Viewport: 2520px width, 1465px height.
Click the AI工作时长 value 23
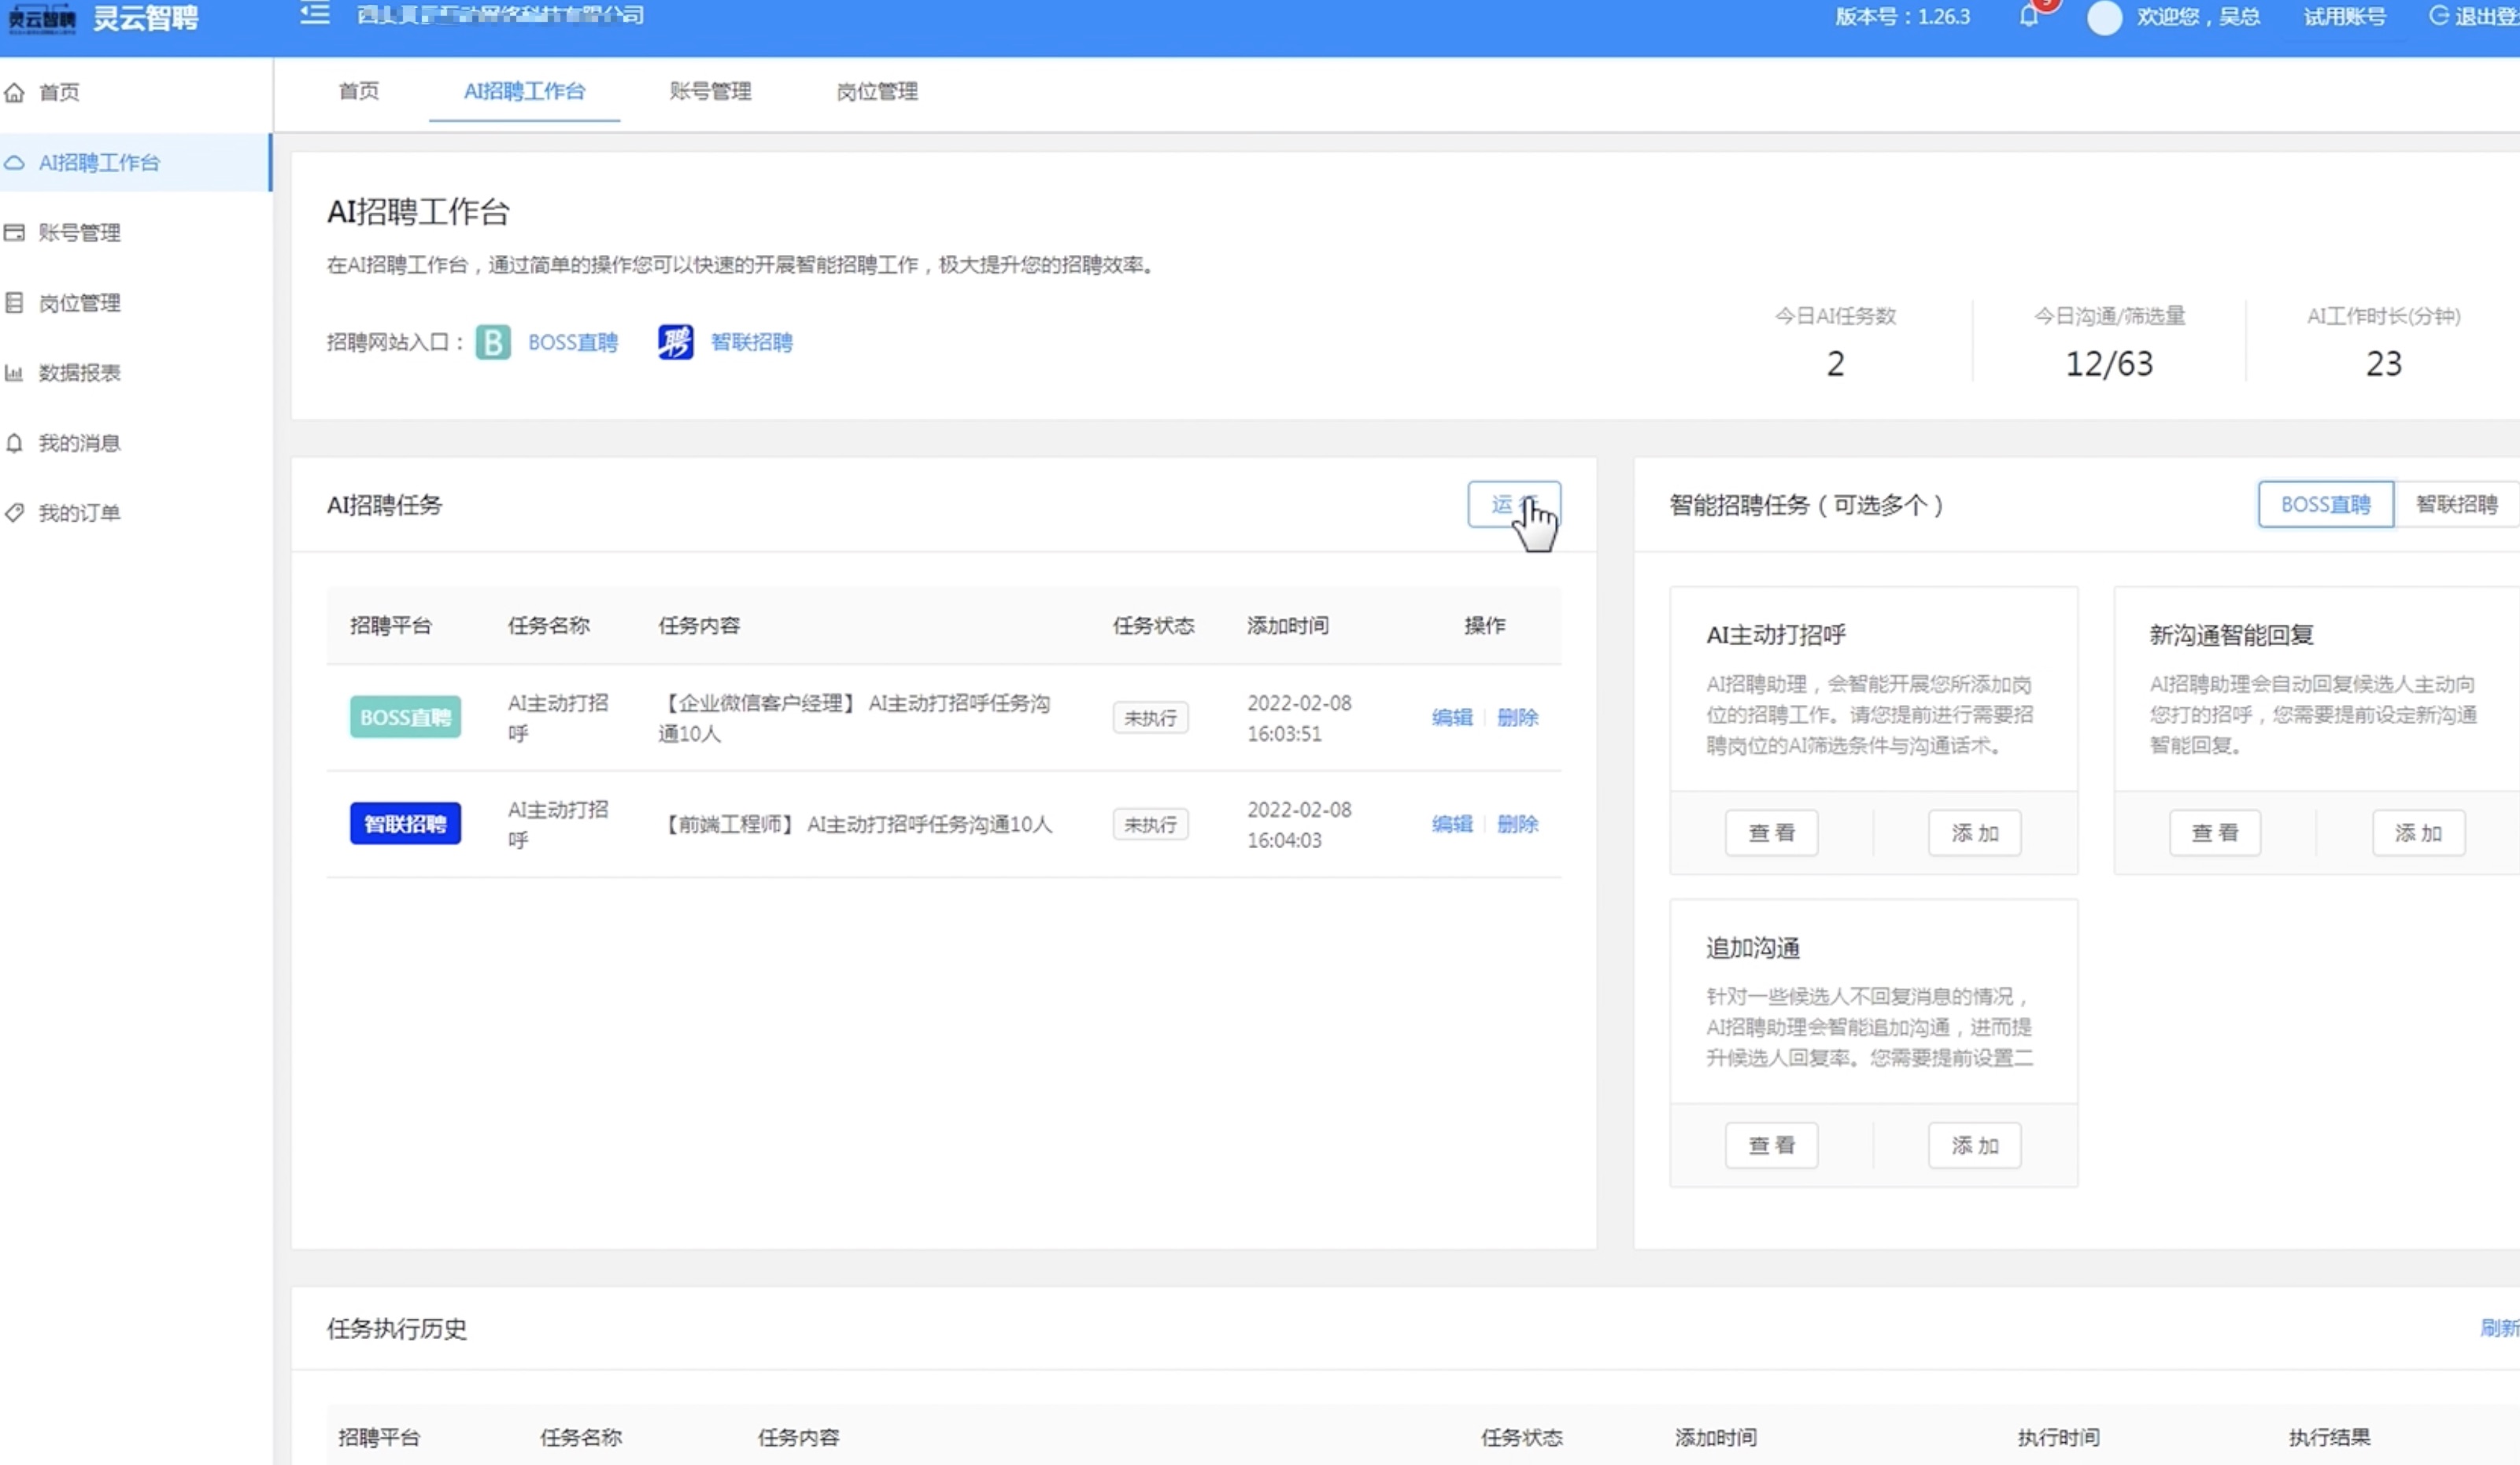[x=2383, y=364]
